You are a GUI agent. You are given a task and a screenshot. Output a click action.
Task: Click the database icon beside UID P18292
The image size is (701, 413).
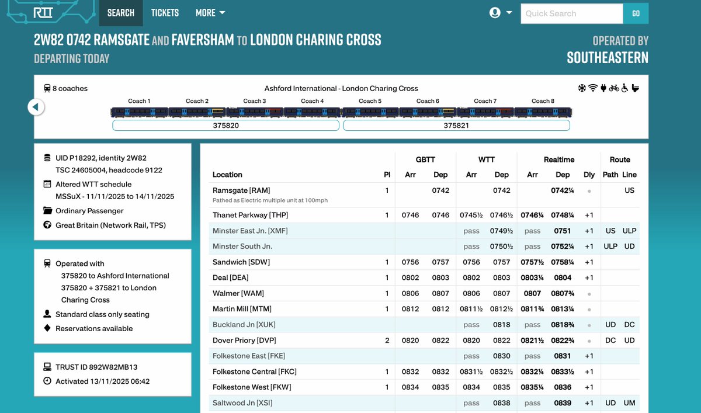(x=47, y=158)
